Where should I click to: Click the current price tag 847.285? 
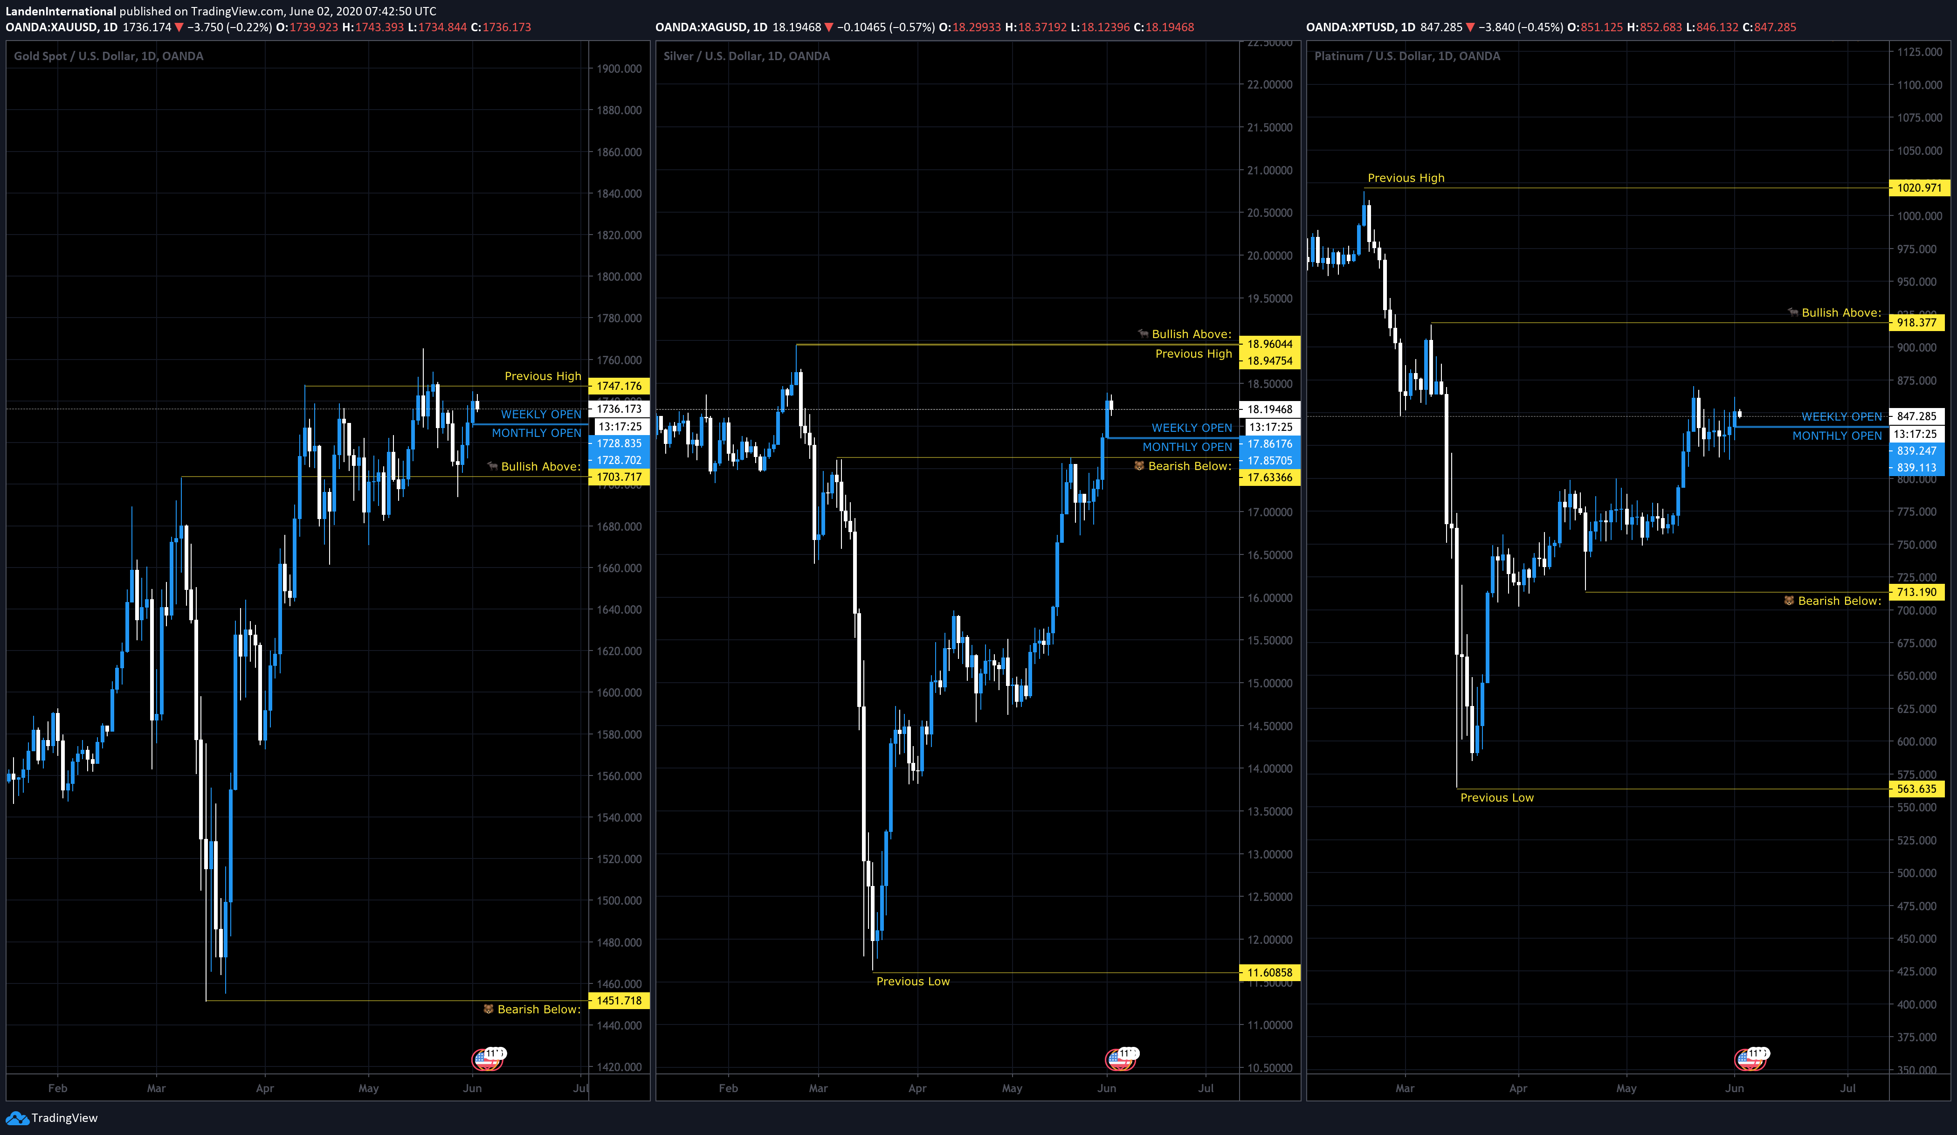(x=1916, y=416)
